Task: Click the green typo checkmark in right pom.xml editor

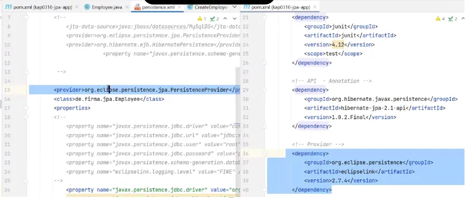Action: tap(453, 19)
